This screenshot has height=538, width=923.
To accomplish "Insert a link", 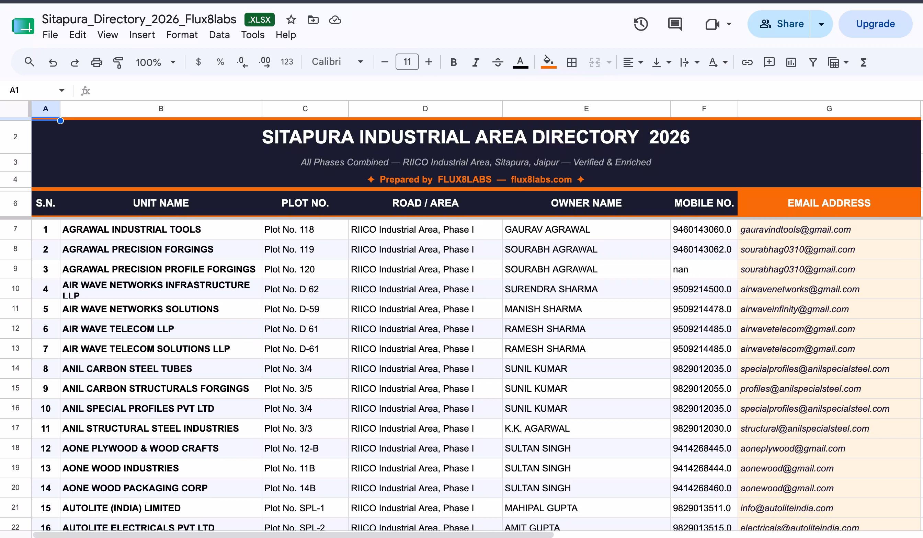I will coord(747,62).
